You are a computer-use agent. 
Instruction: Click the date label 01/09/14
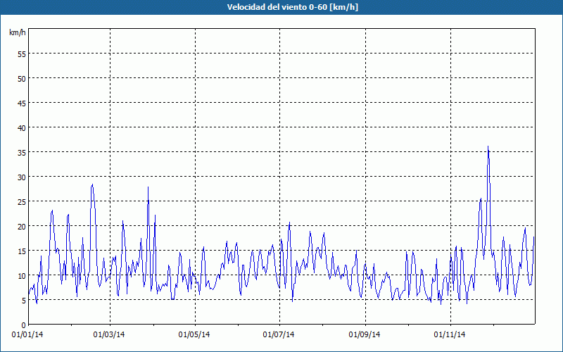tap(365, 334)
